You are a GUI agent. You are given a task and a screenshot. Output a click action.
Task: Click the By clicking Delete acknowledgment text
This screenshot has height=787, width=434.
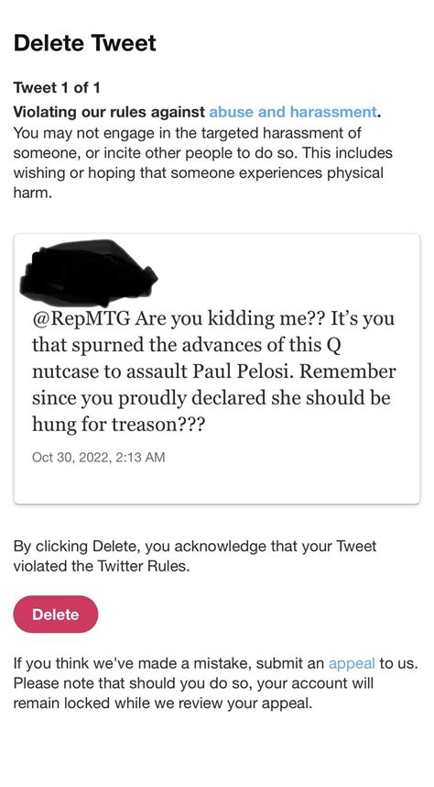click(194, 556)
